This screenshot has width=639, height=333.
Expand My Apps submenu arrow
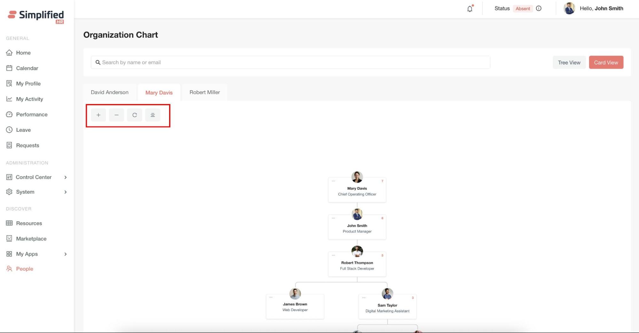[66, 254]
